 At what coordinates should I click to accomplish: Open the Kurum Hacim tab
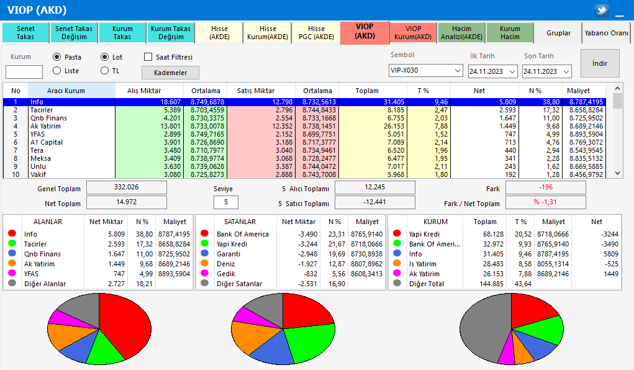click(510, 33)
